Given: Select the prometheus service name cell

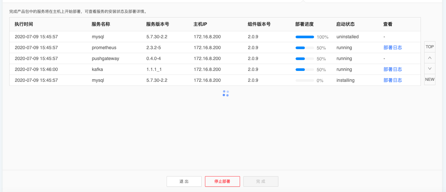Looking at the screenshot, I should pos(104,48).
